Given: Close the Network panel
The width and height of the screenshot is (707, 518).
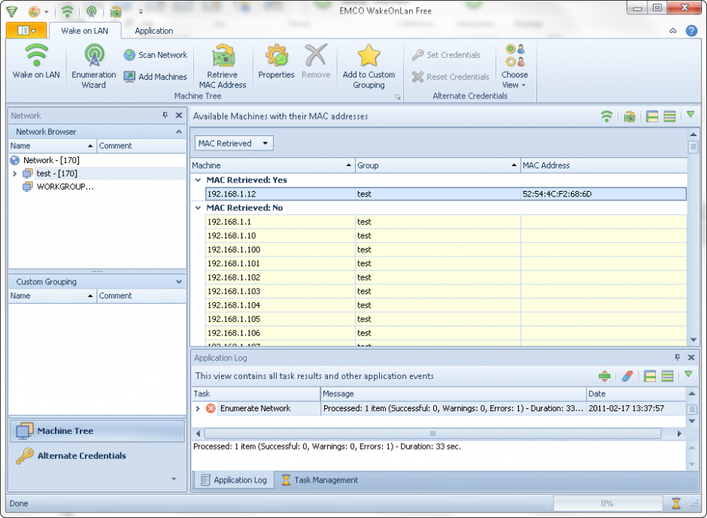Looking at the screenshot, I should [x=179, y=116].
